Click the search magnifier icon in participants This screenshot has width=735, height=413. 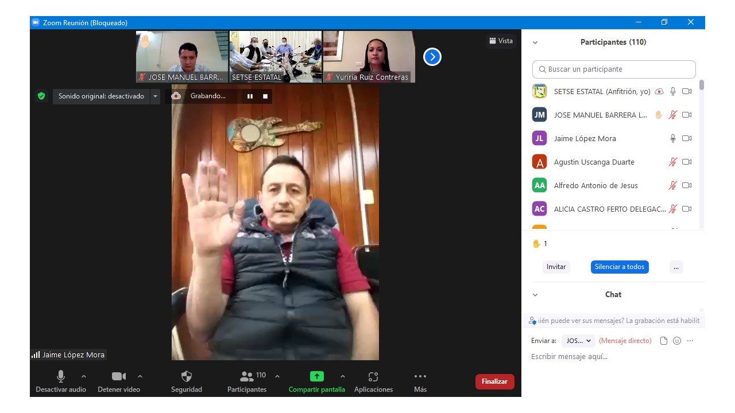[x=542, y=69]
